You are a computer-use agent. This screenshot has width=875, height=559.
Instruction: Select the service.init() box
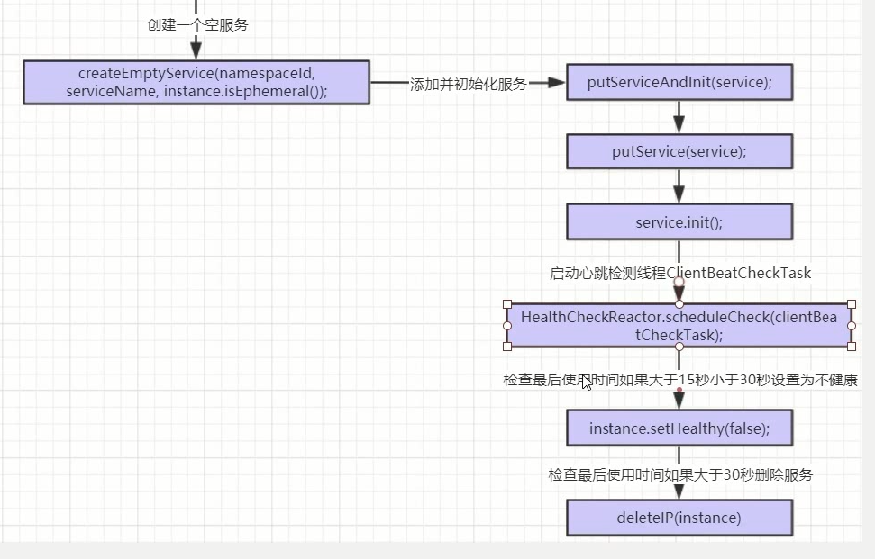(x=679, y=221)
